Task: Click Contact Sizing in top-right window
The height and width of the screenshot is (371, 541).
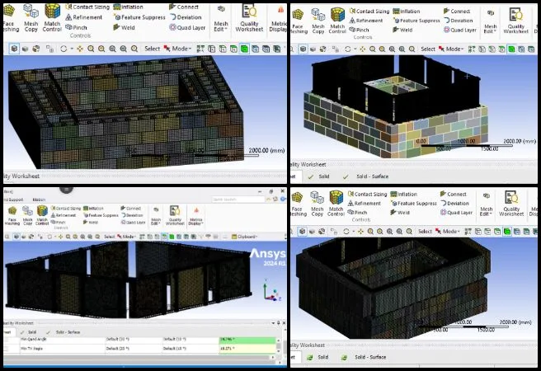Action: click(x=369, y=11)
